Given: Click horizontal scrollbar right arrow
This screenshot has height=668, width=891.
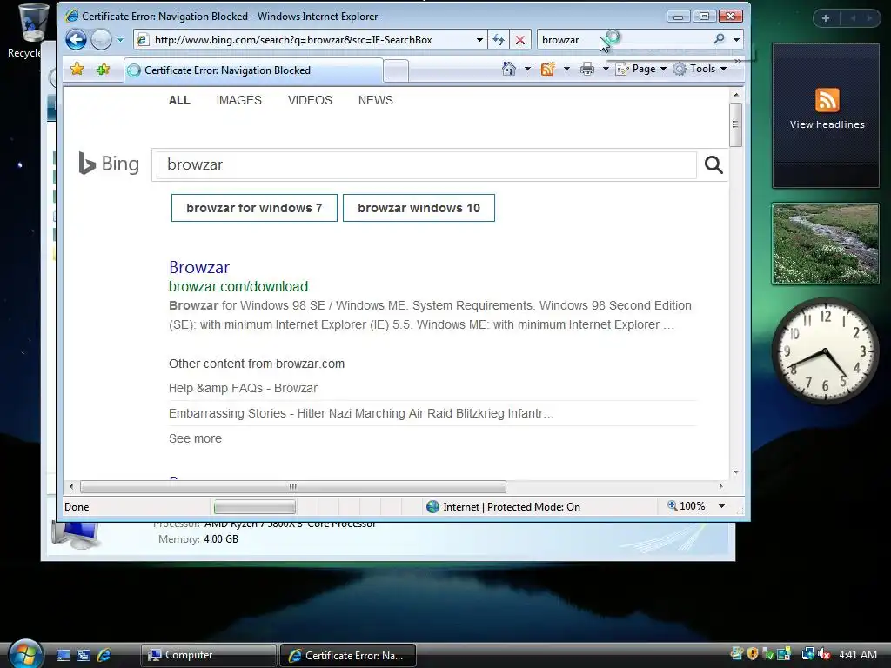Looking at the screenshot, I should [720, 486].
